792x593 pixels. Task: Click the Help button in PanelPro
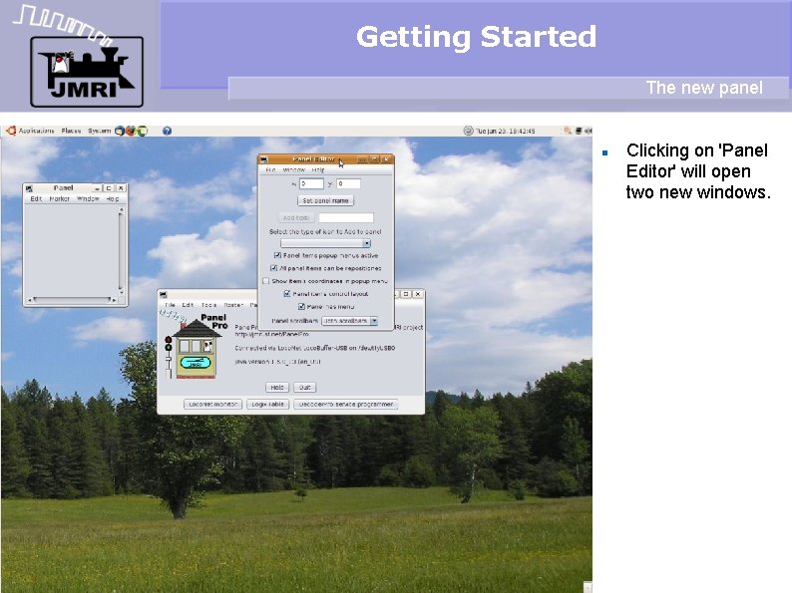(x=277, y=388)
